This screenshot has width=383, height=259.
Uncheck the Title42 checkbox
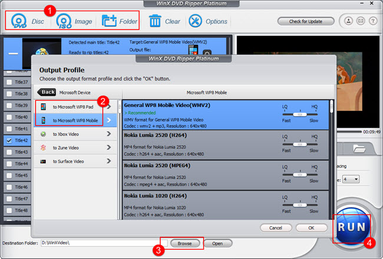pyautogui.click(x=9, y=140)
